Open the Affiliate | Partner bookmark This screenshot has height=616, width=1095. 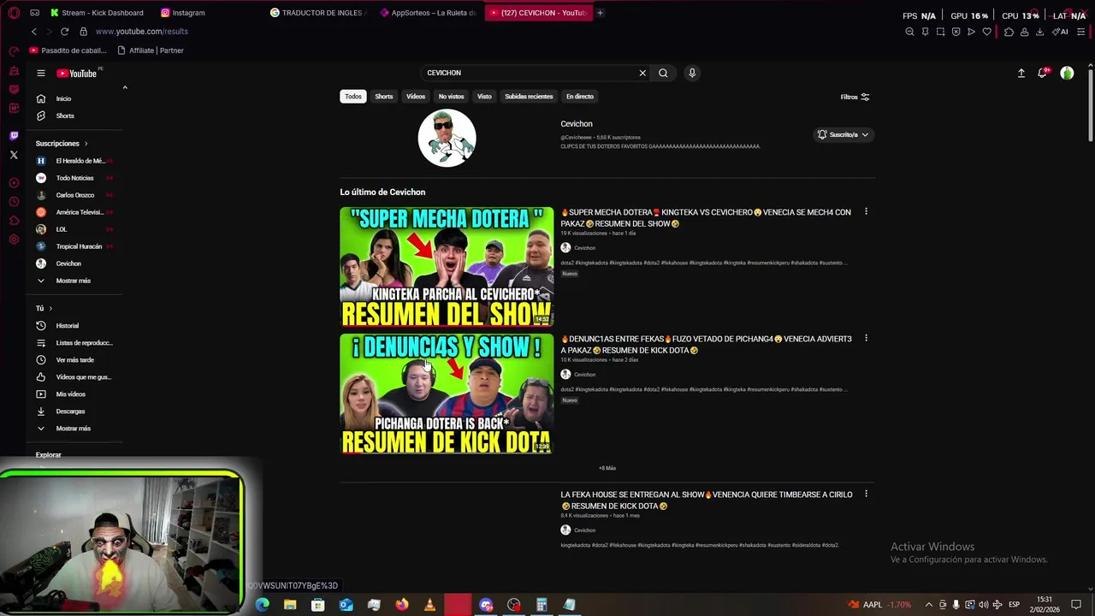[x=151, y=50]
